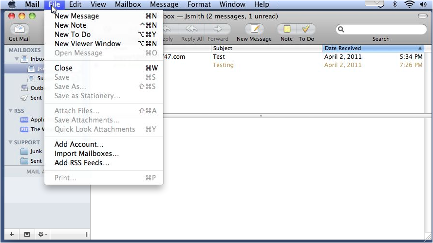The image size is (433, 243).
Task: Open the gear action menu
Action: click(x=42, y=234)
